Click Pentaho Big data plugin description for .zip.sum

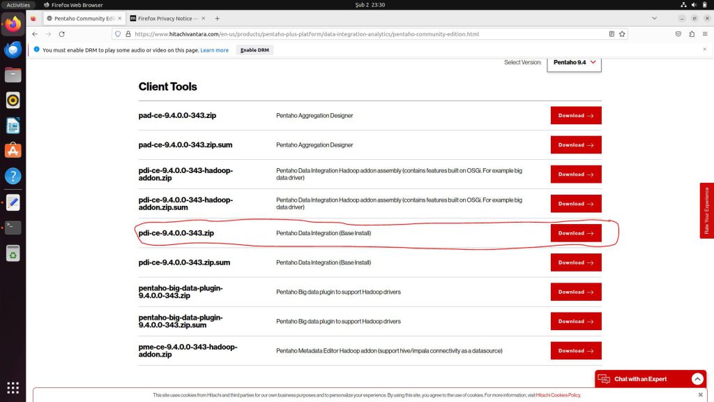(338, 321)
